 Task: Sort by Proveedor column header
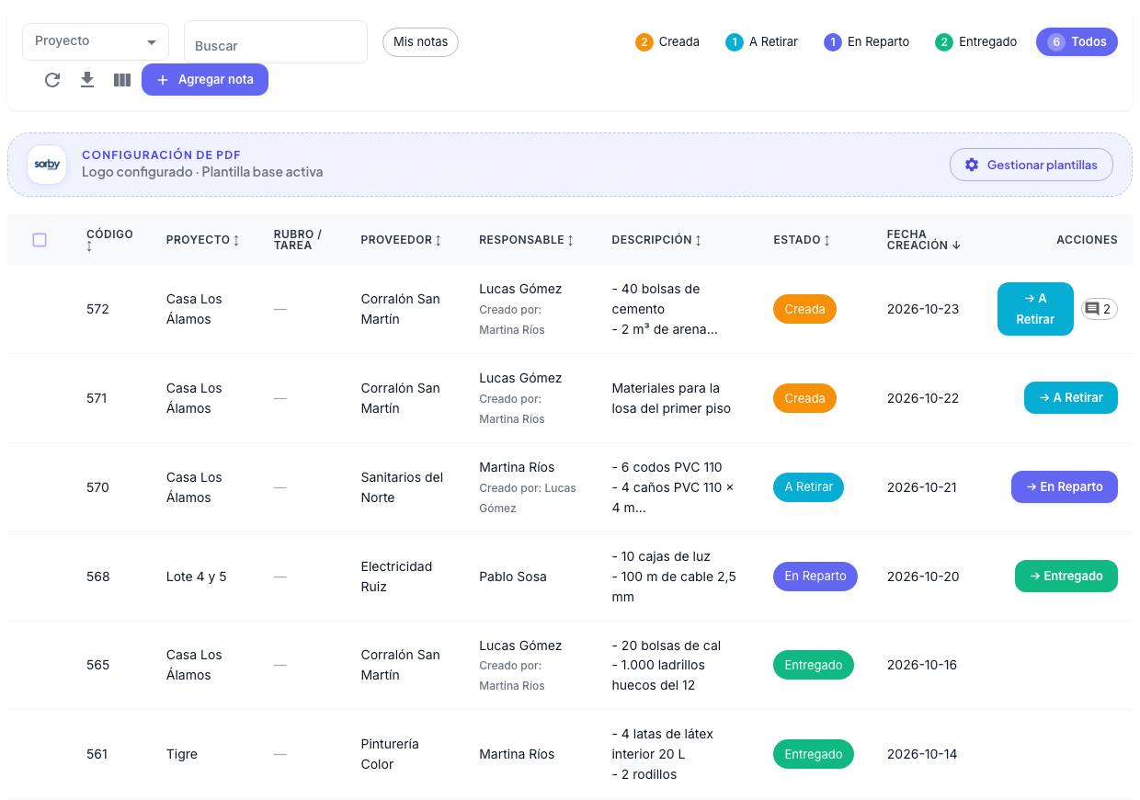(x=401, y=240)
